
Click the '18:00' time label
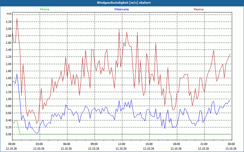click(x=177, y=144)
